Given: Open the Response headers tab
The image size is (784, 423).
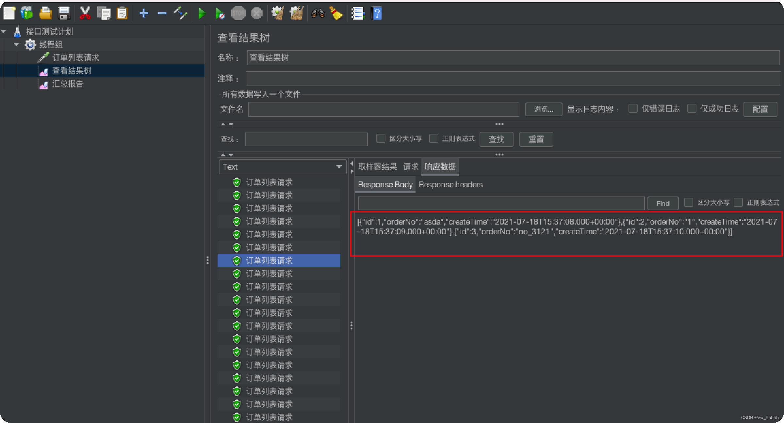Looking at the screenshot, I should 450,184.
